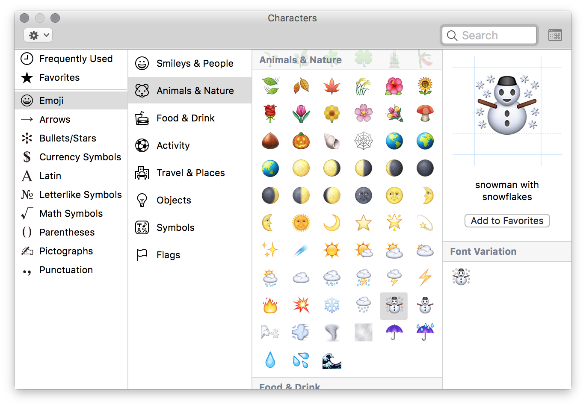The width and height of the screenshot is (586, 407).
Task: Pick the maple leaf emoji
Action: coord(332,86)
